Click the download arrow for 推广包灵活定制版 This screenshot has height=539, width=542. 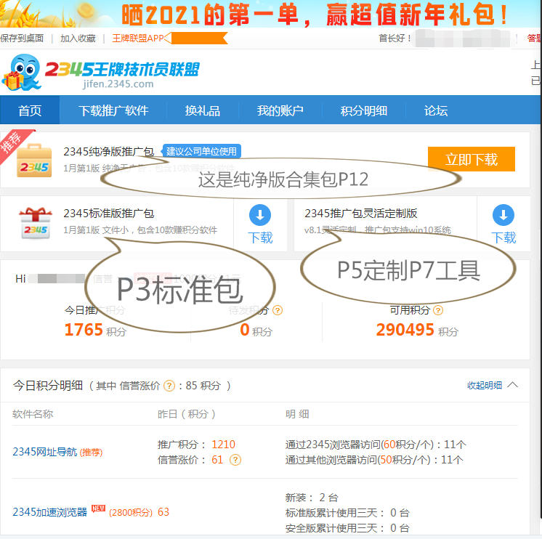(503, 215)
